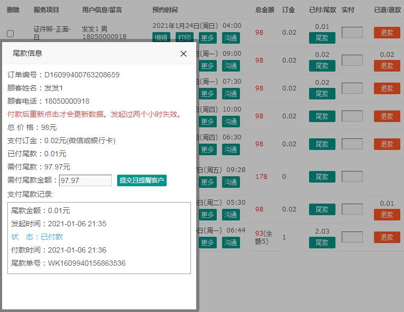Focus the 实付 field in the 04:00 row

pos(352,33)
